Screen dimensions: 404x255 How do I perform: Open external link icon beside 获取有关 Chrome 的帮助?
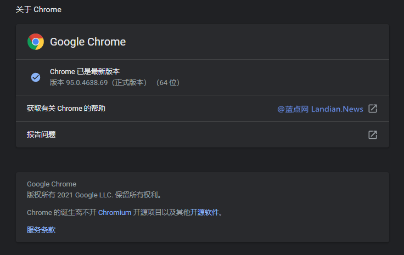(373, 109)
